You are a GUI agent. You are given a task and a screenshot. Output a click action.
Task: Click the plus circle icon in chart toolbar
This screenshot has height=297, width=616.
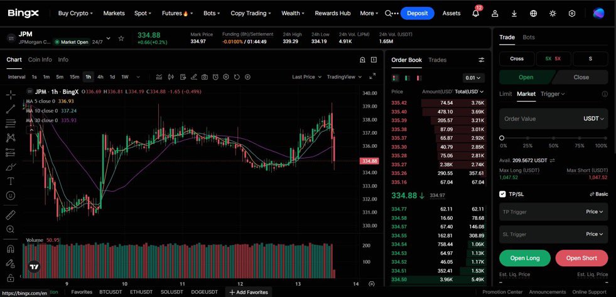click(x=247, y=77)
